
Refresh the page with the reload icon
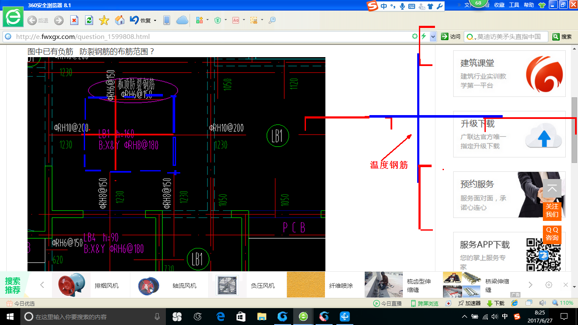(x=89, y=20)
